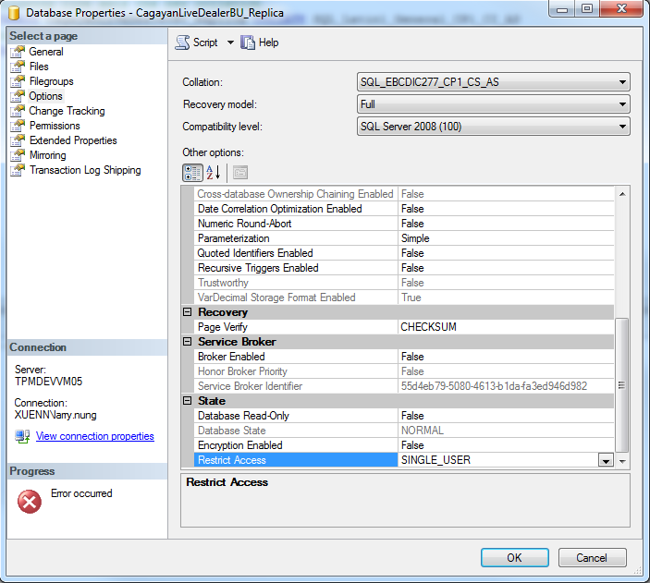650x583 pixels.
Task: Select the Database Read-Only row
Action: (404, 416)
